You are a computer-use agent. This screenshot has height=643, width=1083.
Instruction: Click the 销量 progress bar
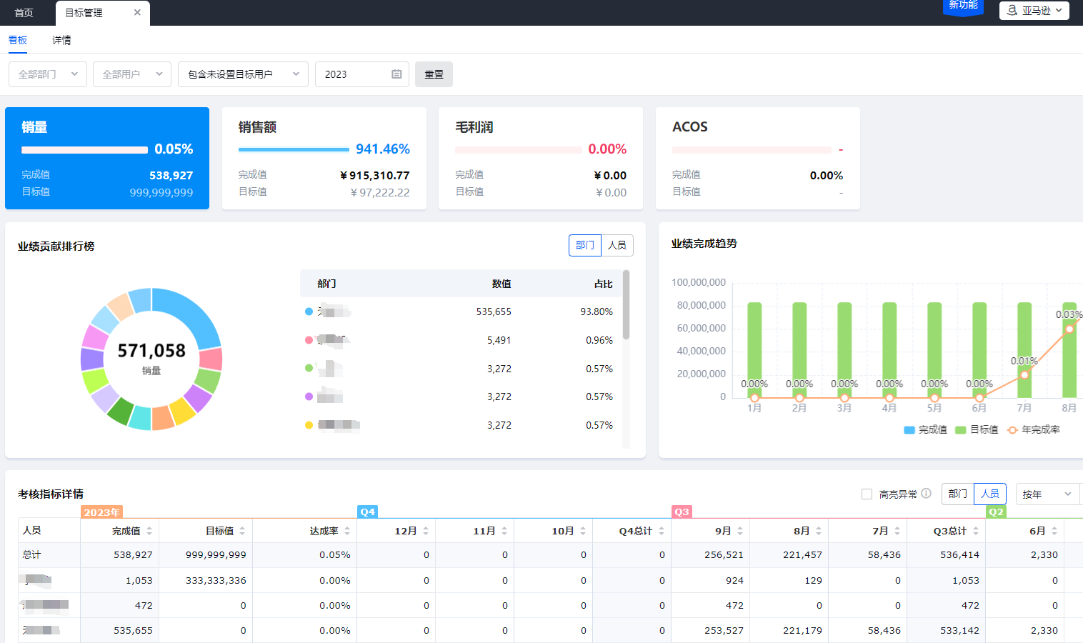tap(84, 150)
